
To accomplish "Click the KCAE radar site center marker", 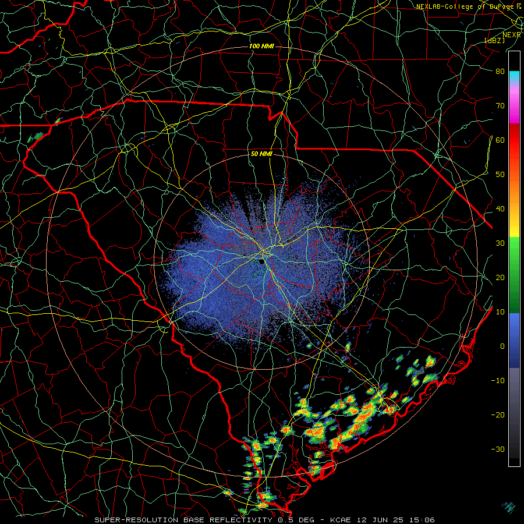I will pyautogui.click(x=261, y=261).
